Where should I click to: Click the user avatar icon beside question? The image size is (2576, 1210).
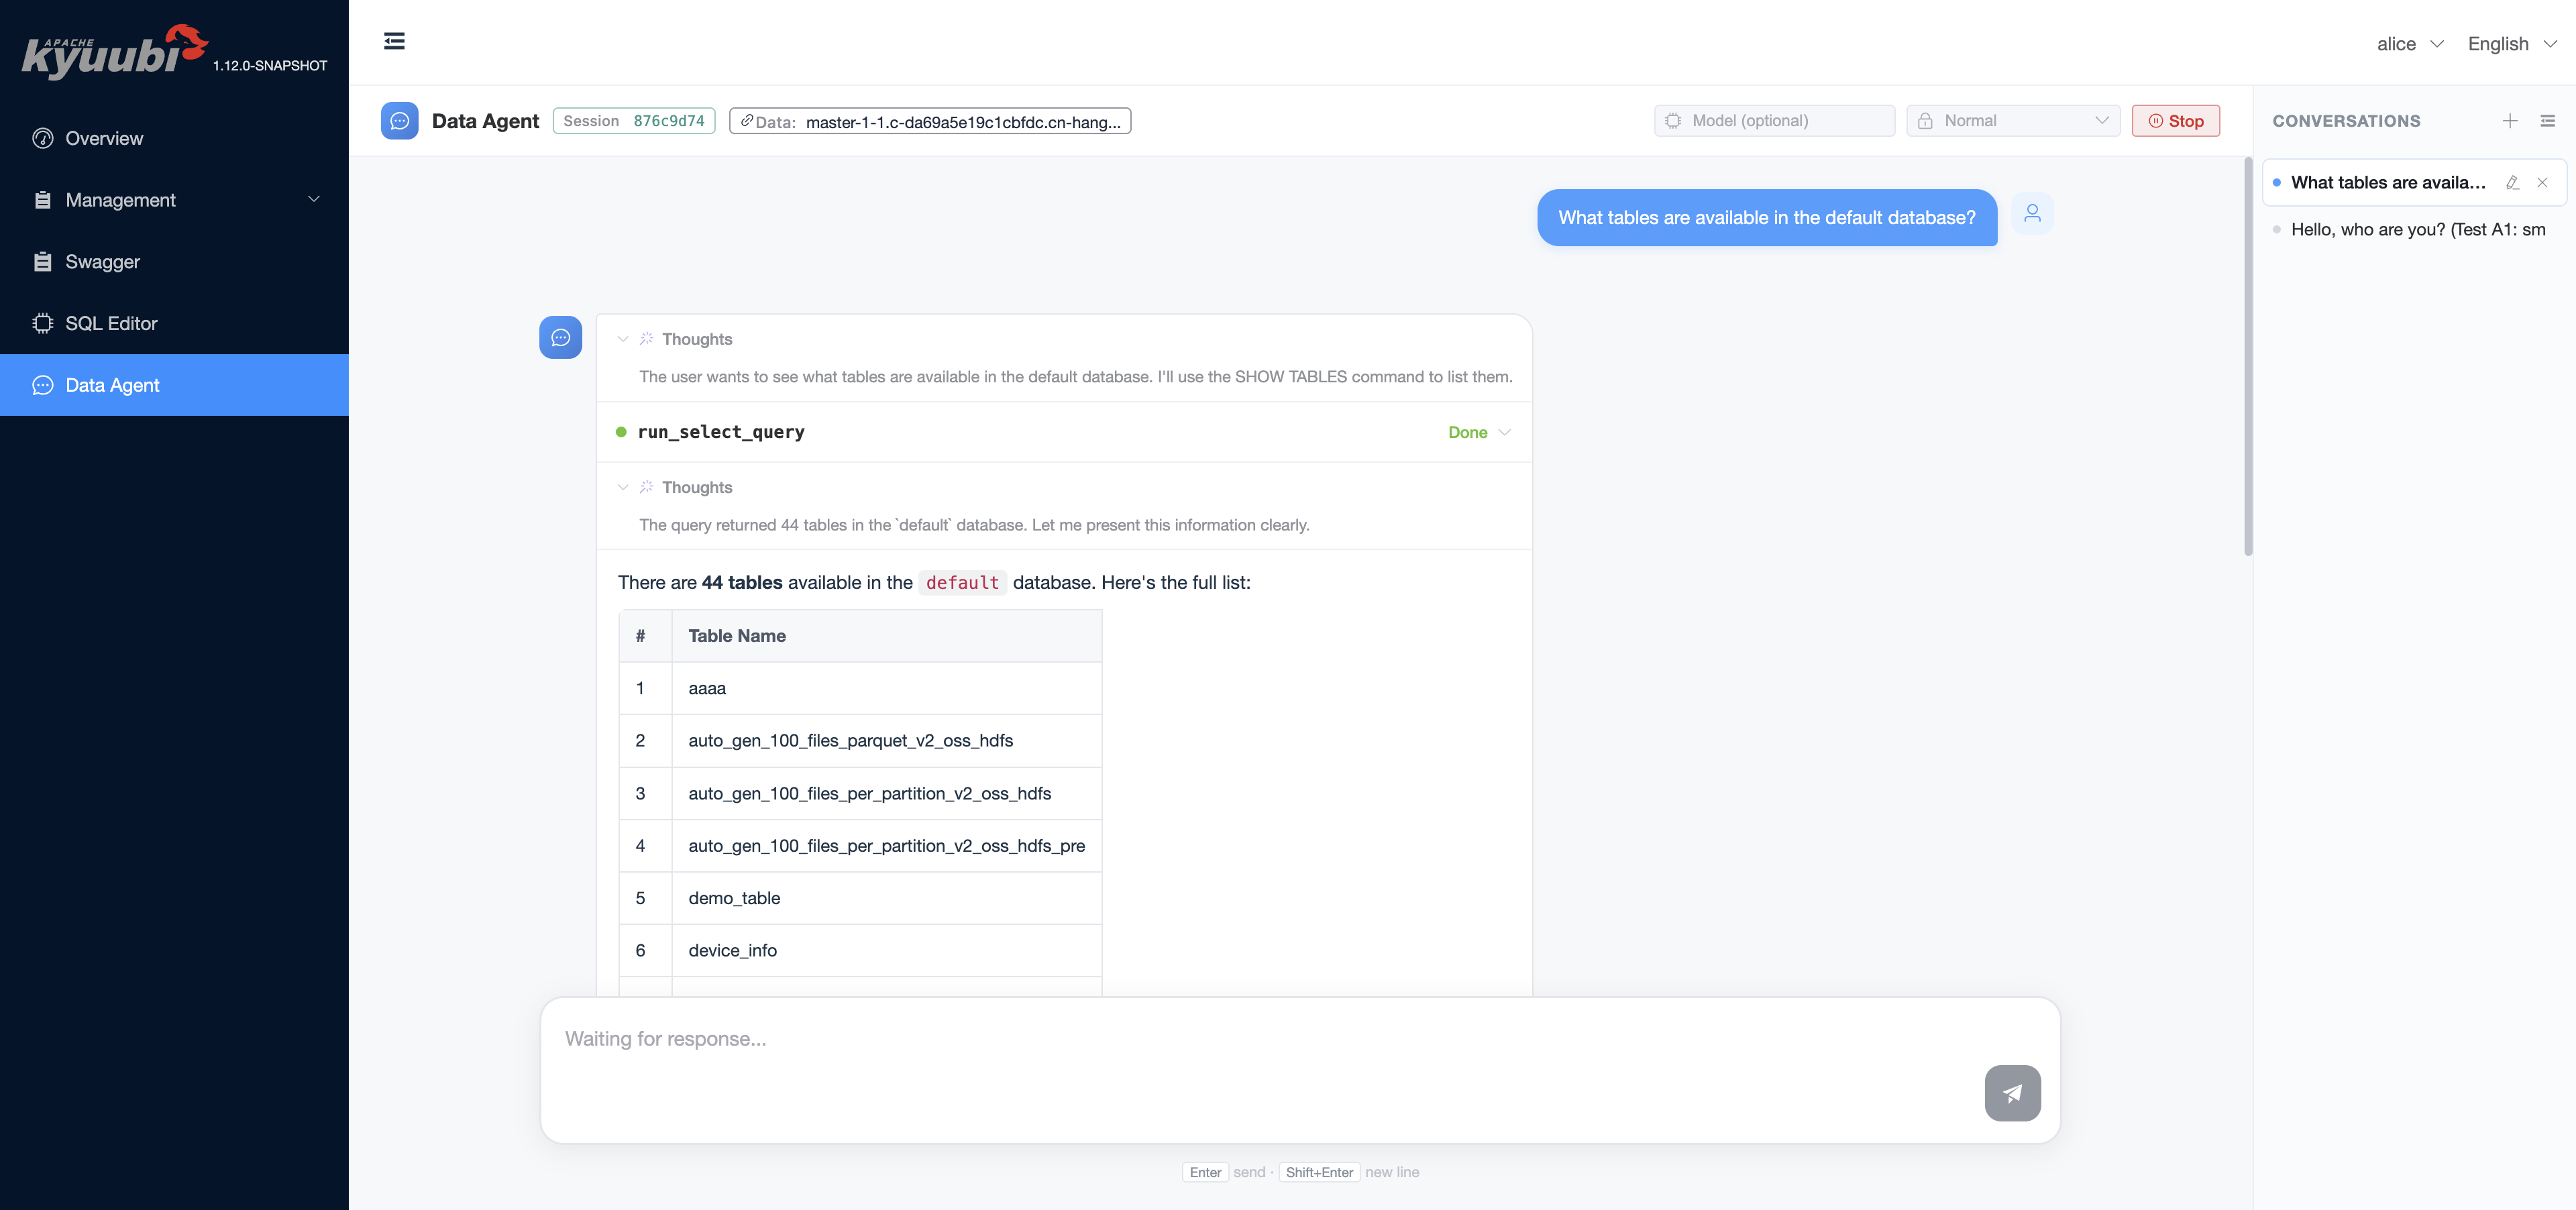[2032, 213]
